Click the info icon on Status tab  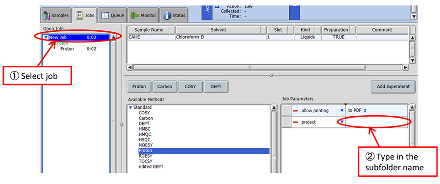[x=167, y=16]
